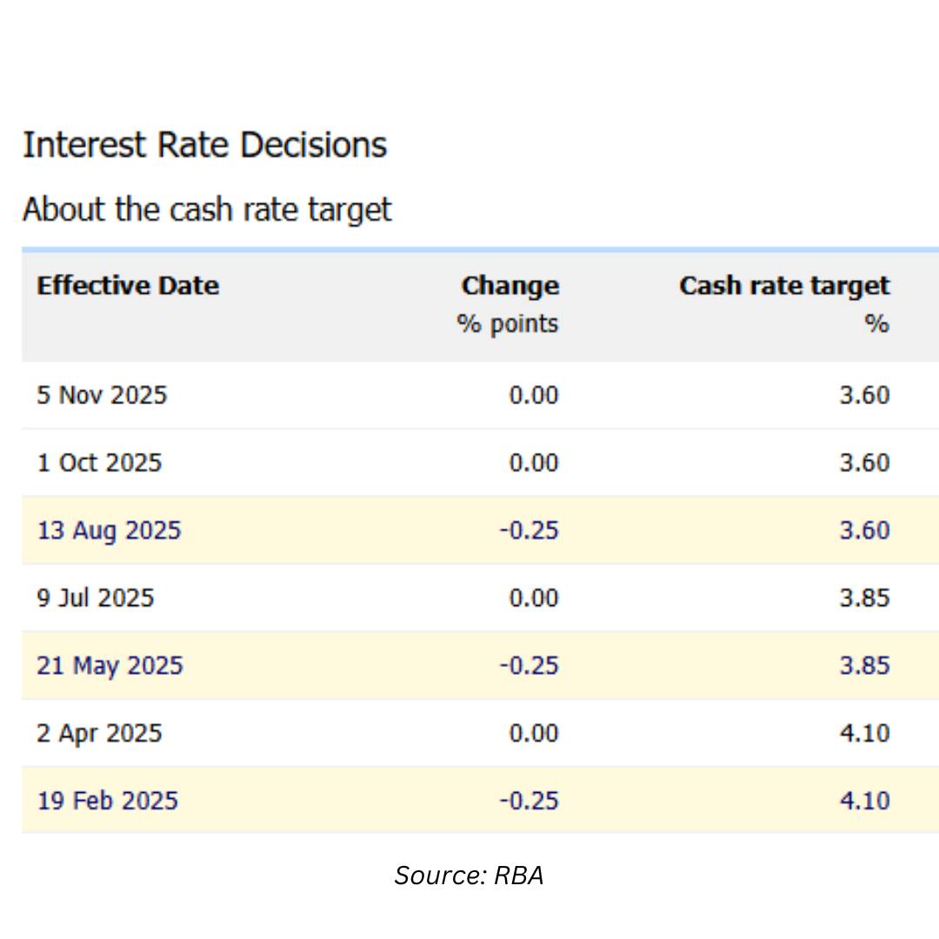Select the -0.25 change for 13 Aug 2025
Image resolution: width=939 pixels, height=939 pixels.
529,530
